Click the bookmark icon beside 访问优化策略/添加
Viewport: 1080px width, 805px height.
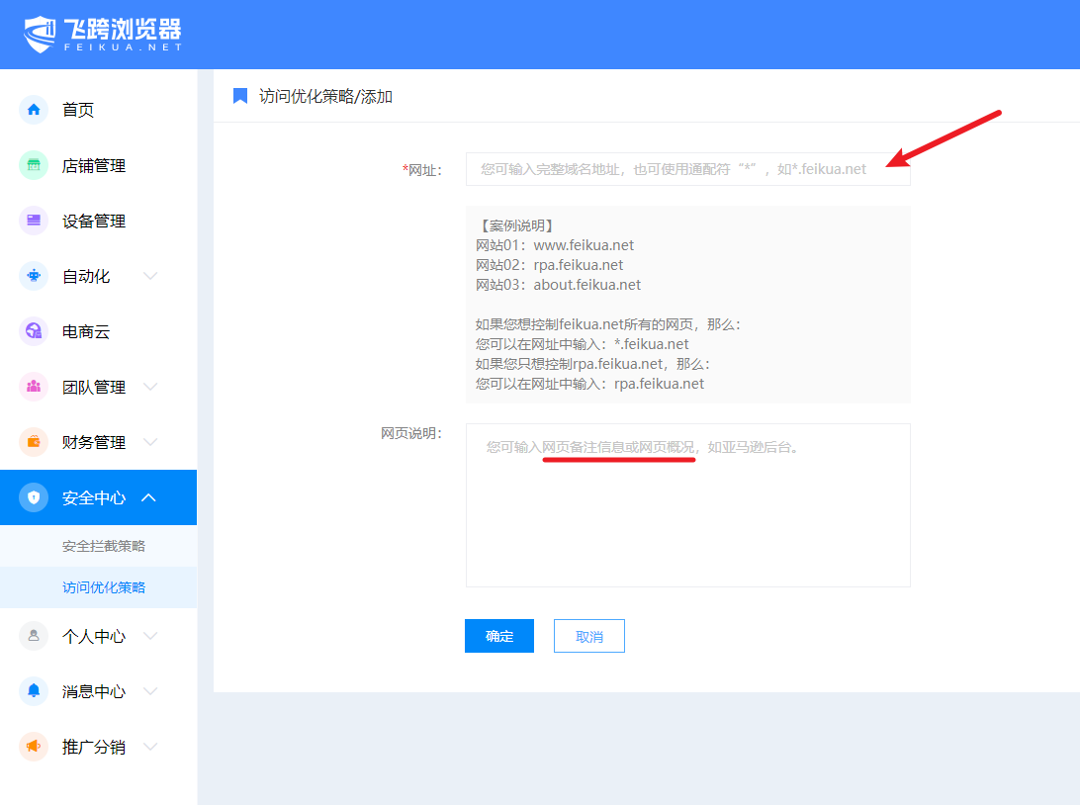[x=240, y=96]
